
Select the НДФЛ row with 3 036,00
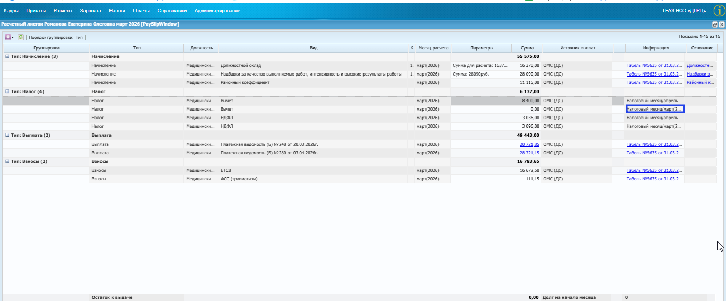[360, 118]
